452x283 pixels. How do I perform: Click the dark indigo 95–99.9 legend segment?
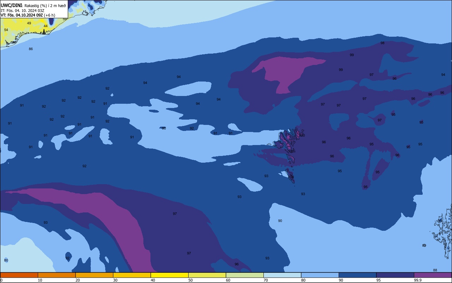[x=395, y=275]
